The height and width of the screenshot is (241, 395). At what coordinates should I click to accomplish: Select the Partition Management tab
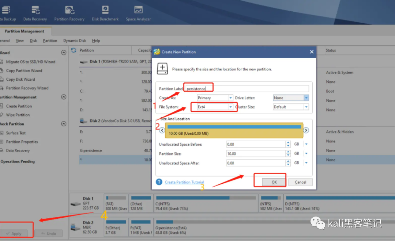pyautogui.click(x=25, y=31)
